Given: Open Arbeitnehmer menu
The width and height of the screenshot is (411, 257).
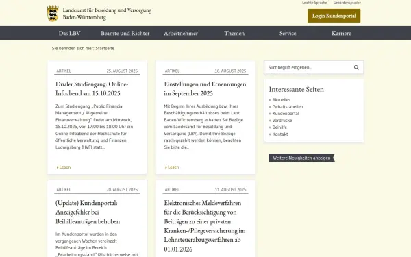Looking at the screenshot, I should [x=181, y=33].
